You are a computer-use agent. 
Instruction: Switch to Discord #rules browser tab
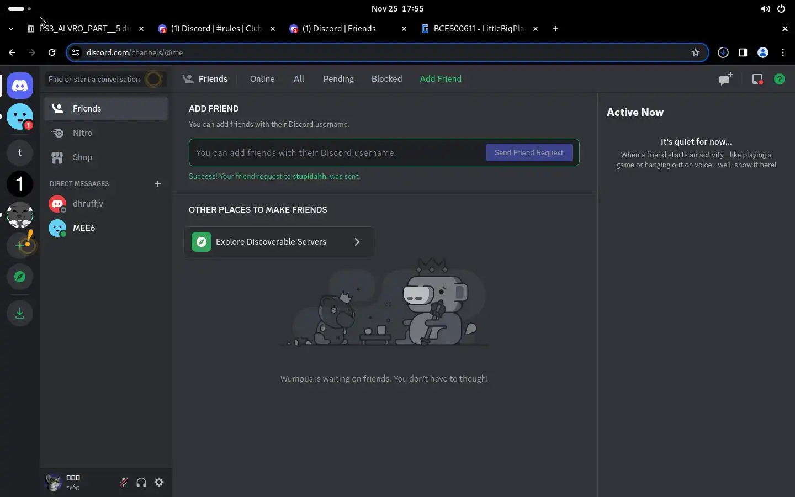pyautogui.click(x=216, y=29)
